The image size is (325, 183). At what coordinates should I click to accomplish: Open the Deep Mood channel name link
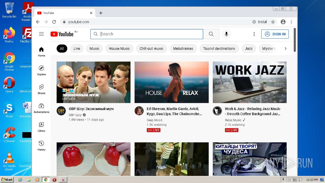(155, 120)
